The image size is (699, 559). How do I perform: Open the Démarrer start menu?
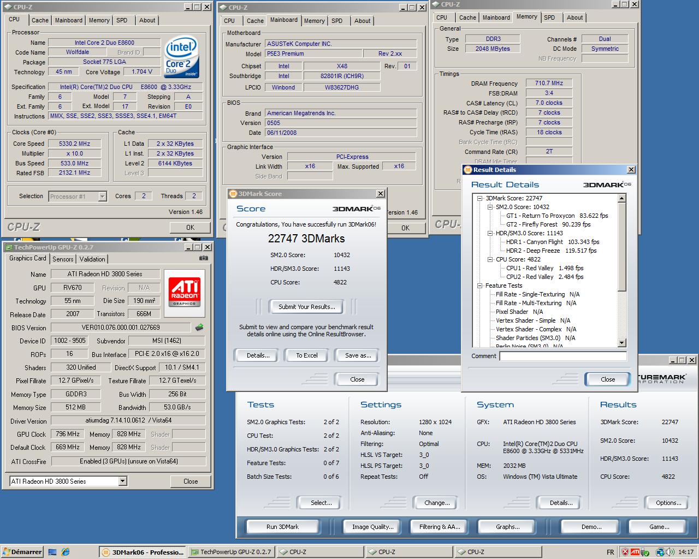point(22,552)
